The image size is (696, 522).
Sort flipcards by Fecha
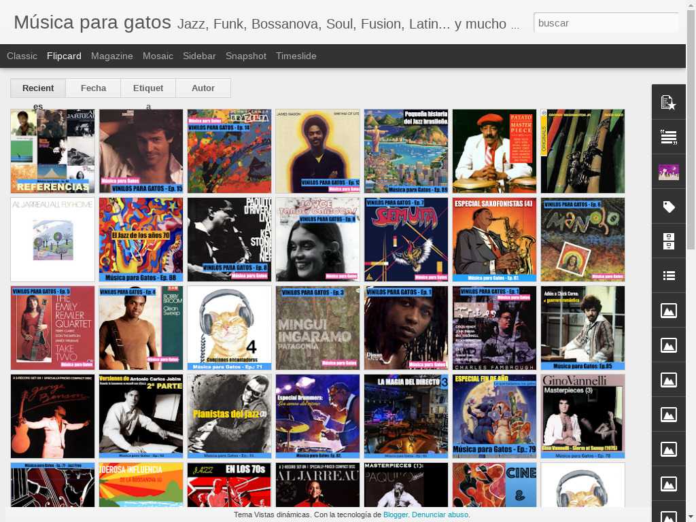pyautogui.click(x=93, y=88)
